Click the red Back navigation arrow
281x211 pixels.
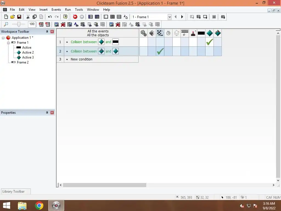75,17
